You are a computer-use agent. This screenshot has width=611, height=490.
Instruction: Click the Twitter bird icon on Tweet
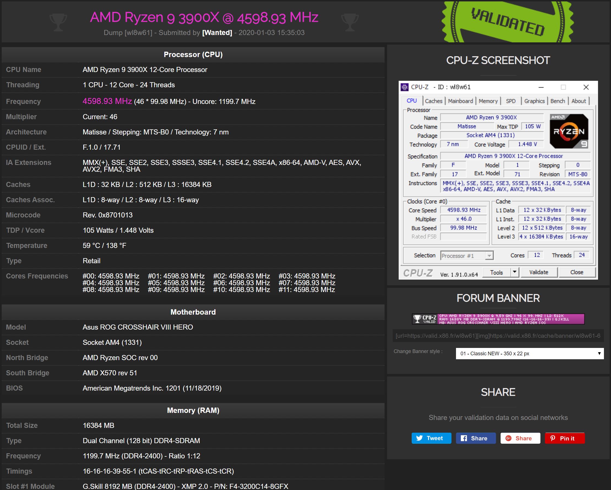(x=419, y=438)
